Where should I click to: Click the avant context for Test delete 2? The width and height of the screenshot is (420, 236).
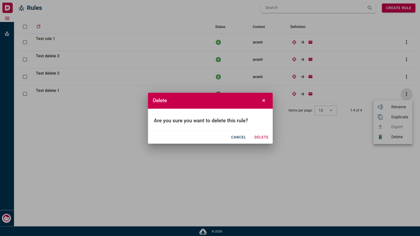[x=258, y=77]
